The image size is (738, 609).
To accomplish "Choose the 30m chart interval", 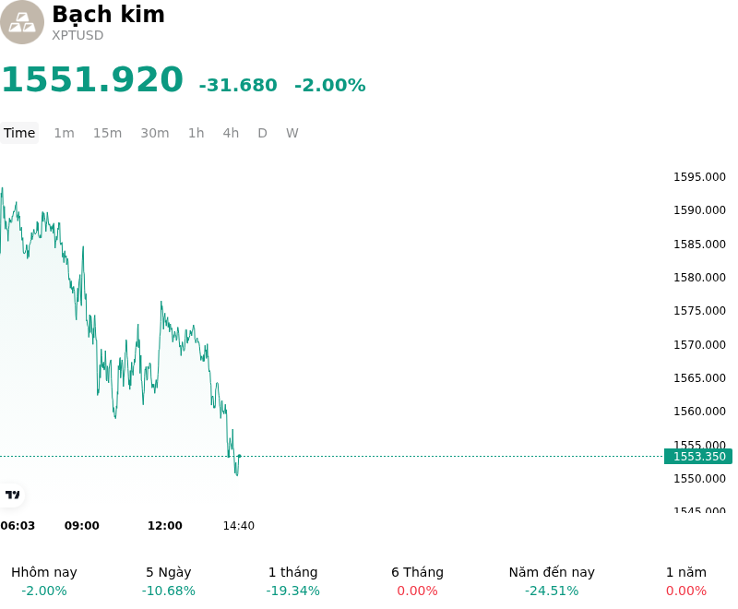I will pos(154,133).
